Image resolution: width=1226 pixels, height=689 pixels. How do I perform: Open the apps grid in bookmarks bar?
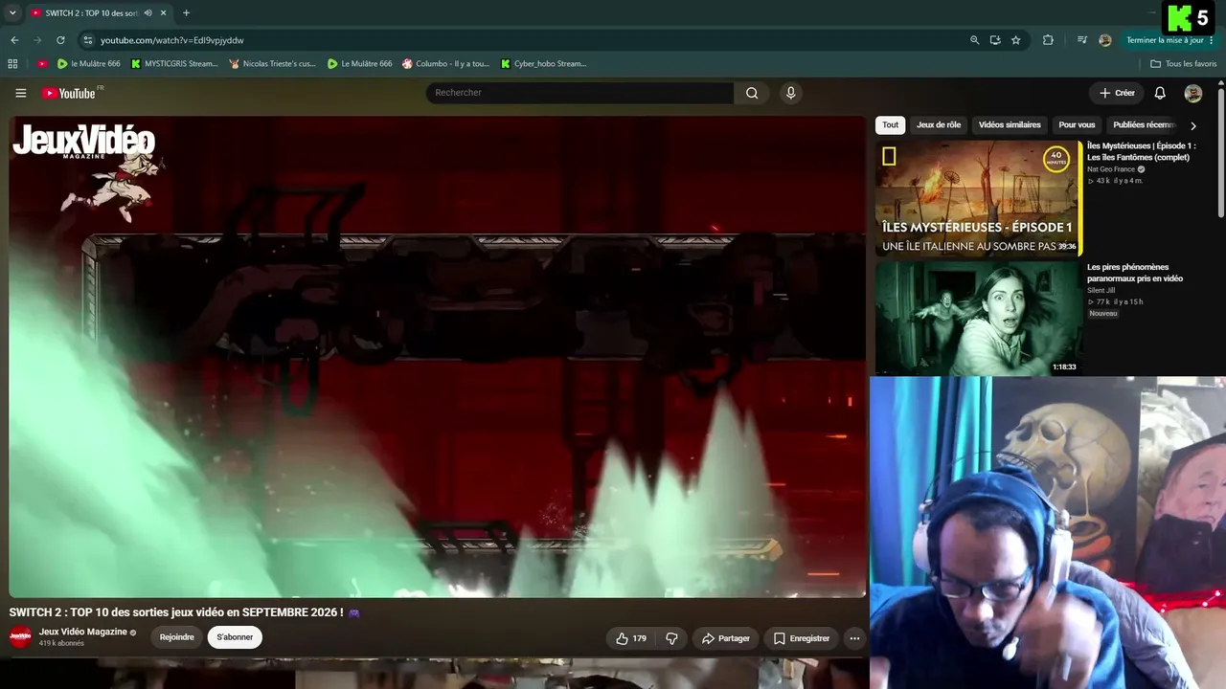click(12, 64)
